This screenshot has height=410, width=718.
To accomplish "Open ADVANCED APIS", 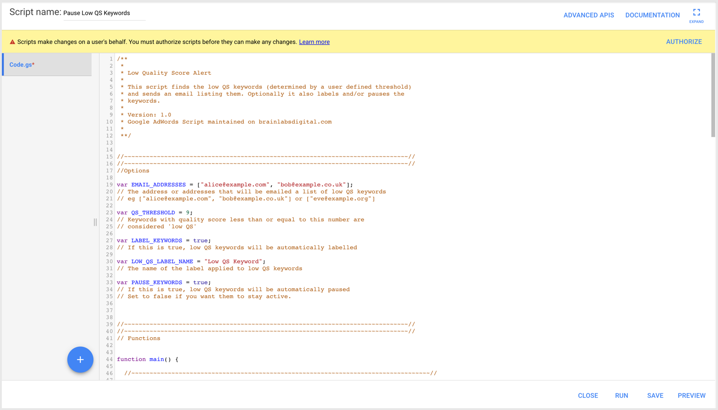I will pos(588,15).
